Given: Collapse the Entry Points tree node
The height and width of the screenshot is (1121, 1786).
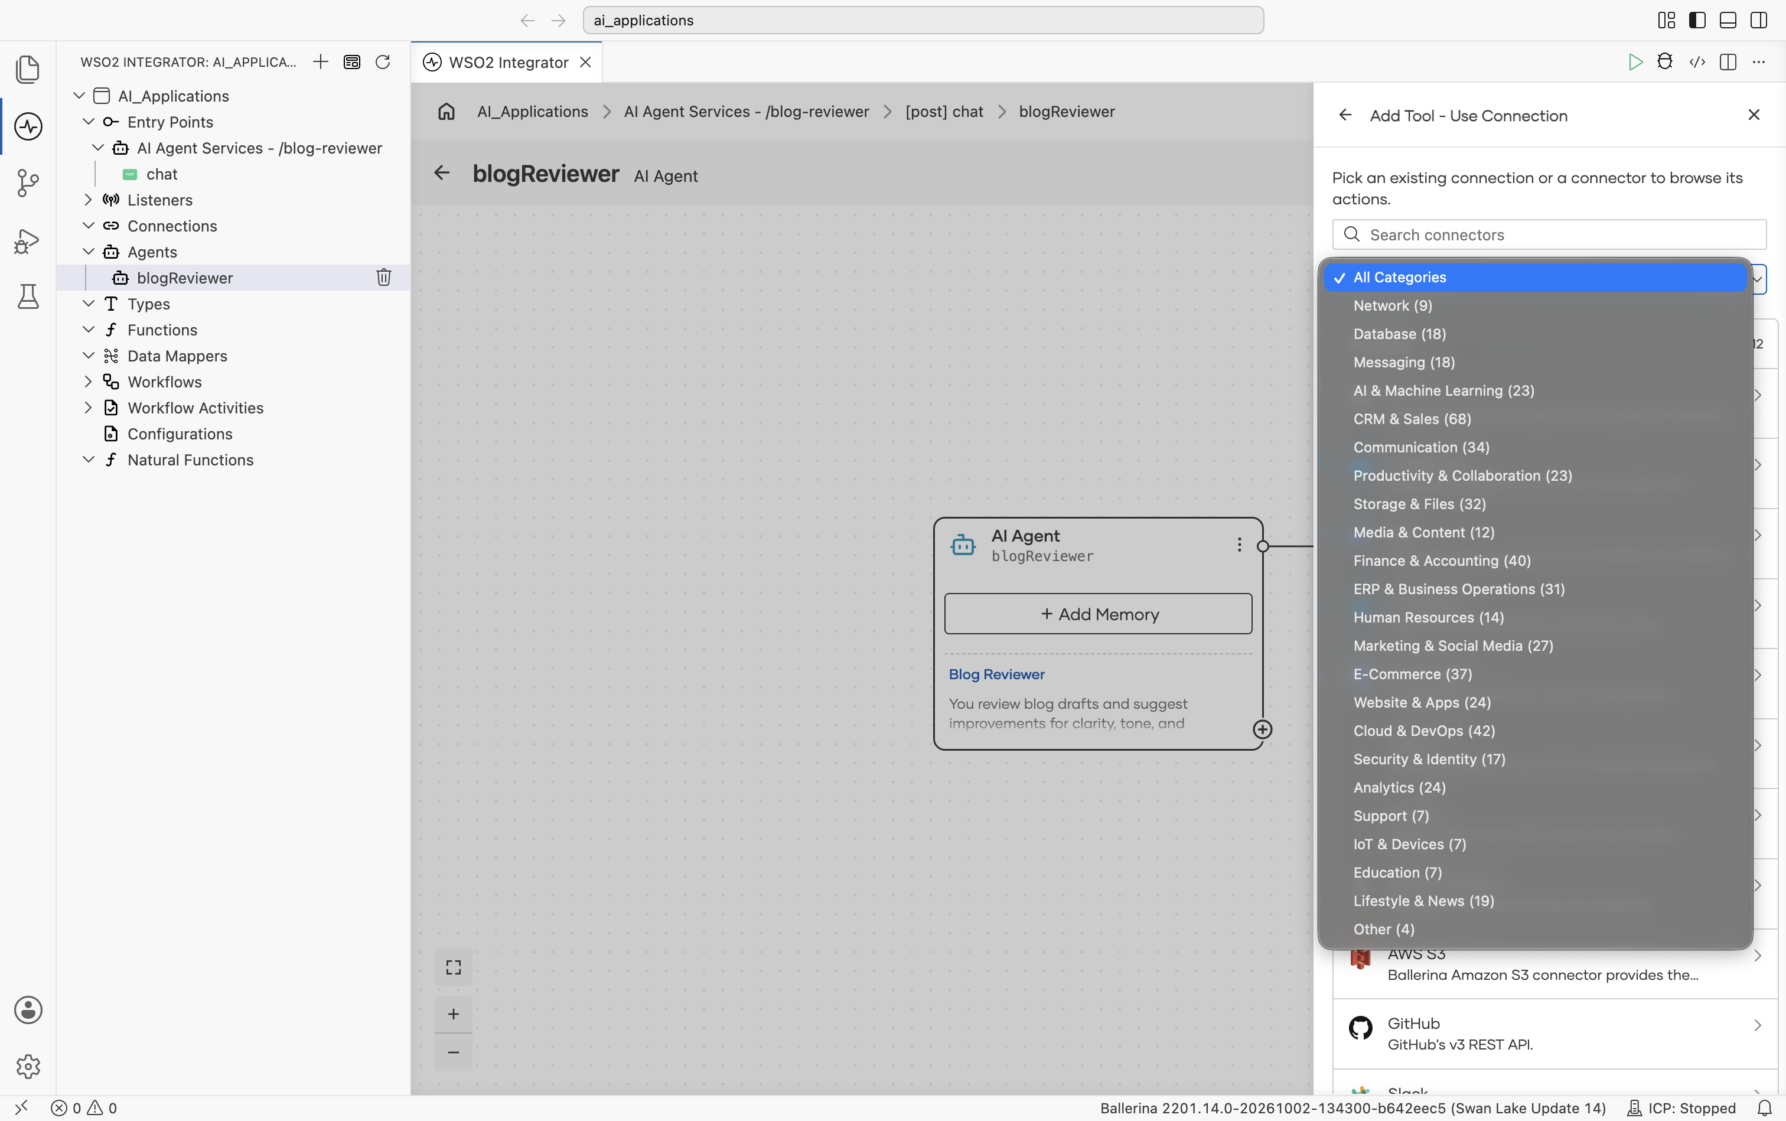Looking at the screenshot, I should 88,122.
